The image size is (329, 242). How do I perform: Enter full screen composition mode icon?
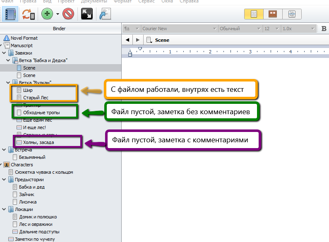87,14
